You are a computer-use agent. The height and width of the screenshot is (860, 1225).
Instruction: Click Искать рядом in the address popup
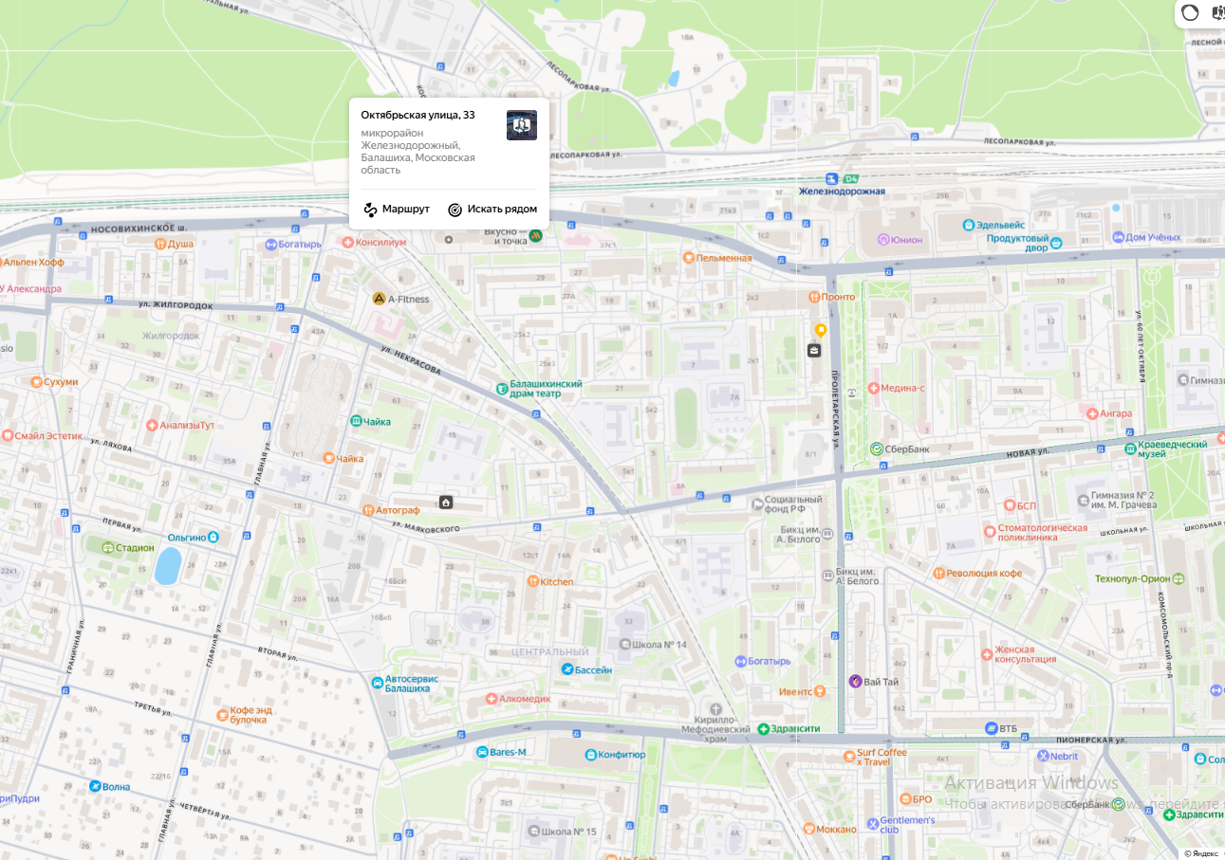(x=492, y=210)
